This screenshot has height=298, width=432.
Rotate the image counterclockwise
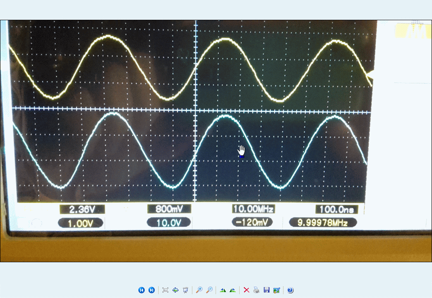(x=232, y=290)
